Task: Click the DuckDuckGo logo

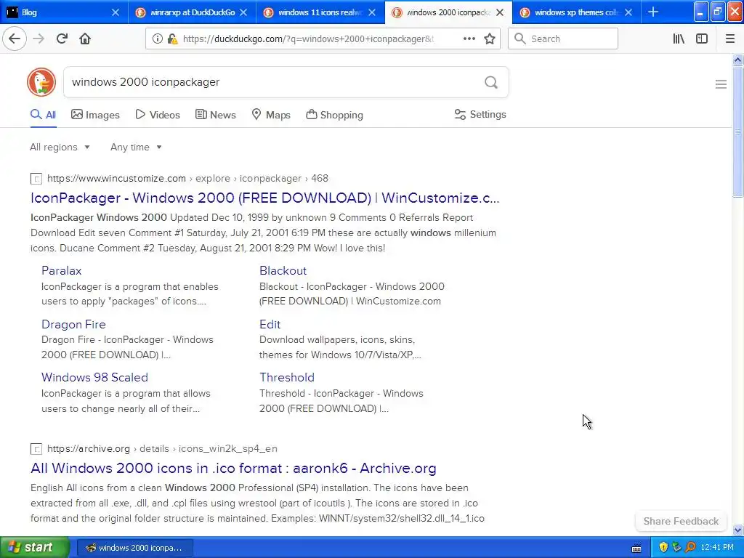Action: pos(41,82)
